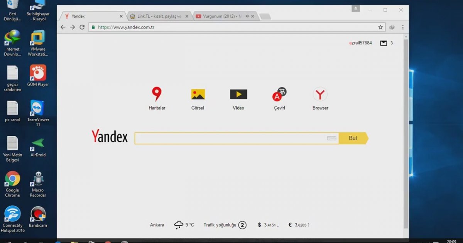This screenshot has width=463, height=243.
Task: Select Bu bilgisayar - Kısayol shortcut
Action: 38,11
